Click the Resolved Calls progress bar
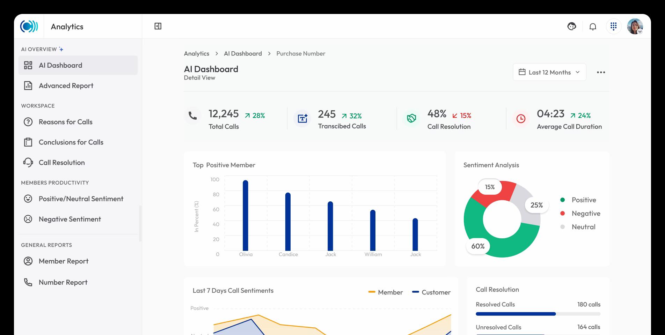 pos(538,314)
